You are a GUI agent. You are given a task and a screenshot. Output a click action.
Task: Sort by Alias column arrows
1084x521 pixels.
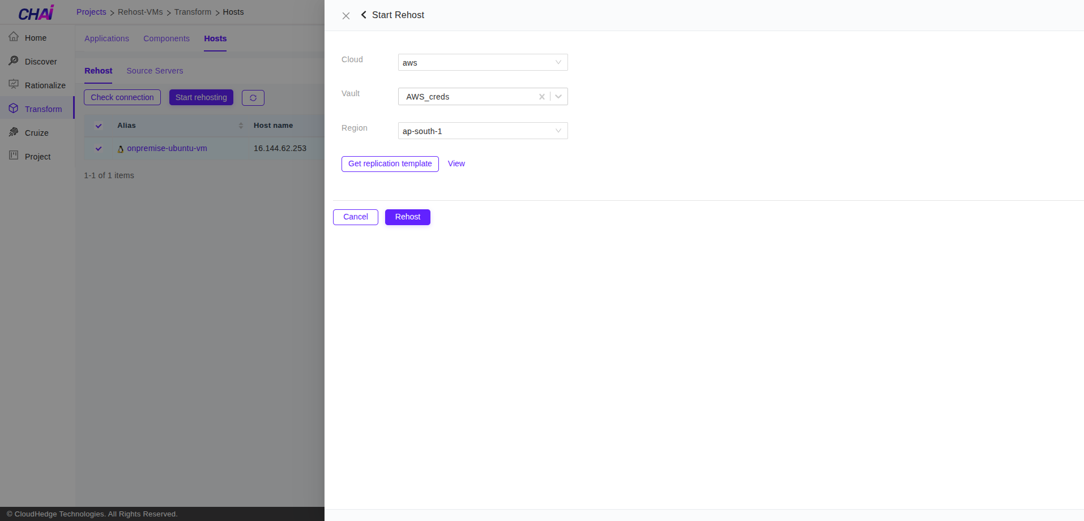pos(241,126)
